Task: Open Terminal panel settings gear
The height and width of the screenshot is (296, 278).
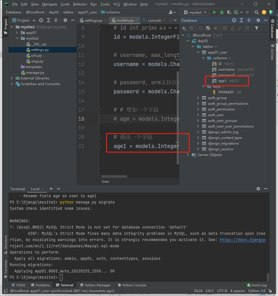Action: tap(258, 189)
